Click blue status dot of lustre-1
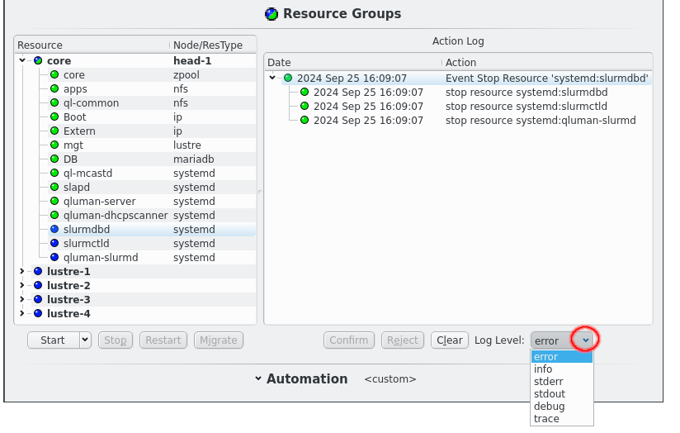 pyautogui.click(x=38, y=271)
